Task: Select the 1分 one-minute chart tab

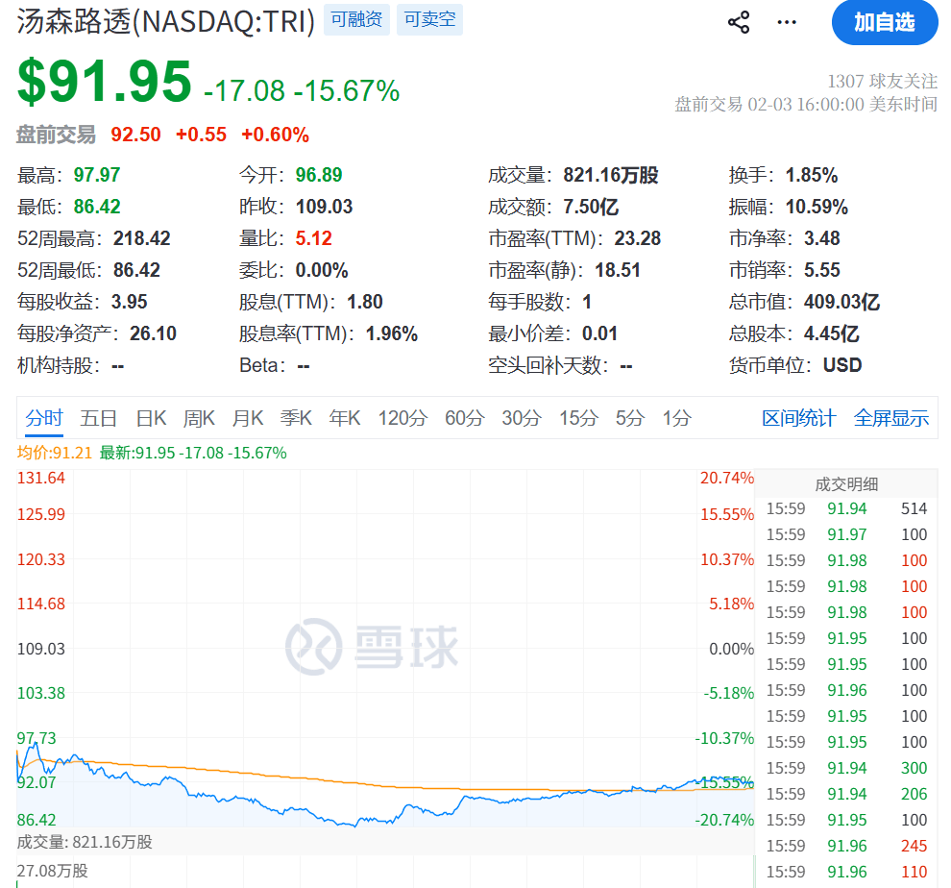Action: [x=674, y=418]
